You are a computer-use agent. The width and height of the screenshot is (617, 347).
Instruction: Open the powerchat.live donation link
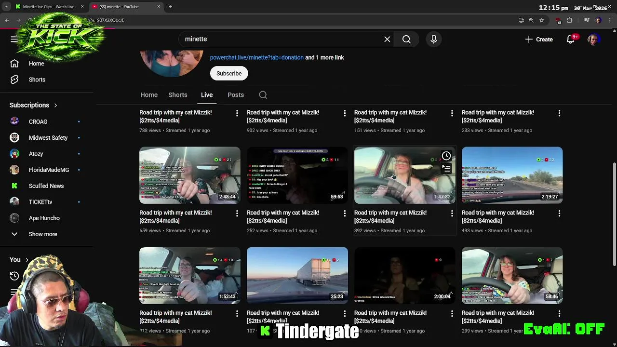click(x=256, y=57)
